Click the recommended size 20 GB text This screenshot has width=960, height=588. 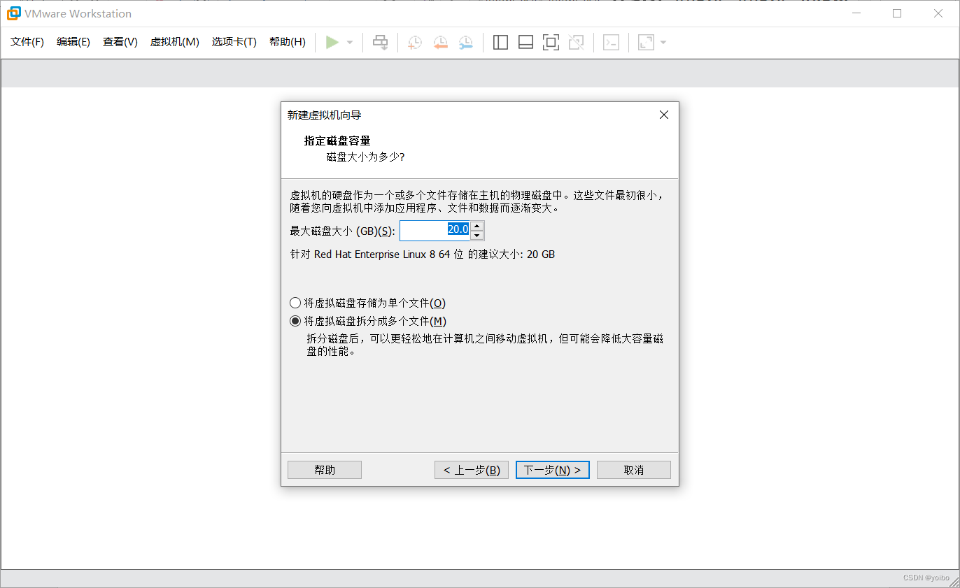coord(423,254)
